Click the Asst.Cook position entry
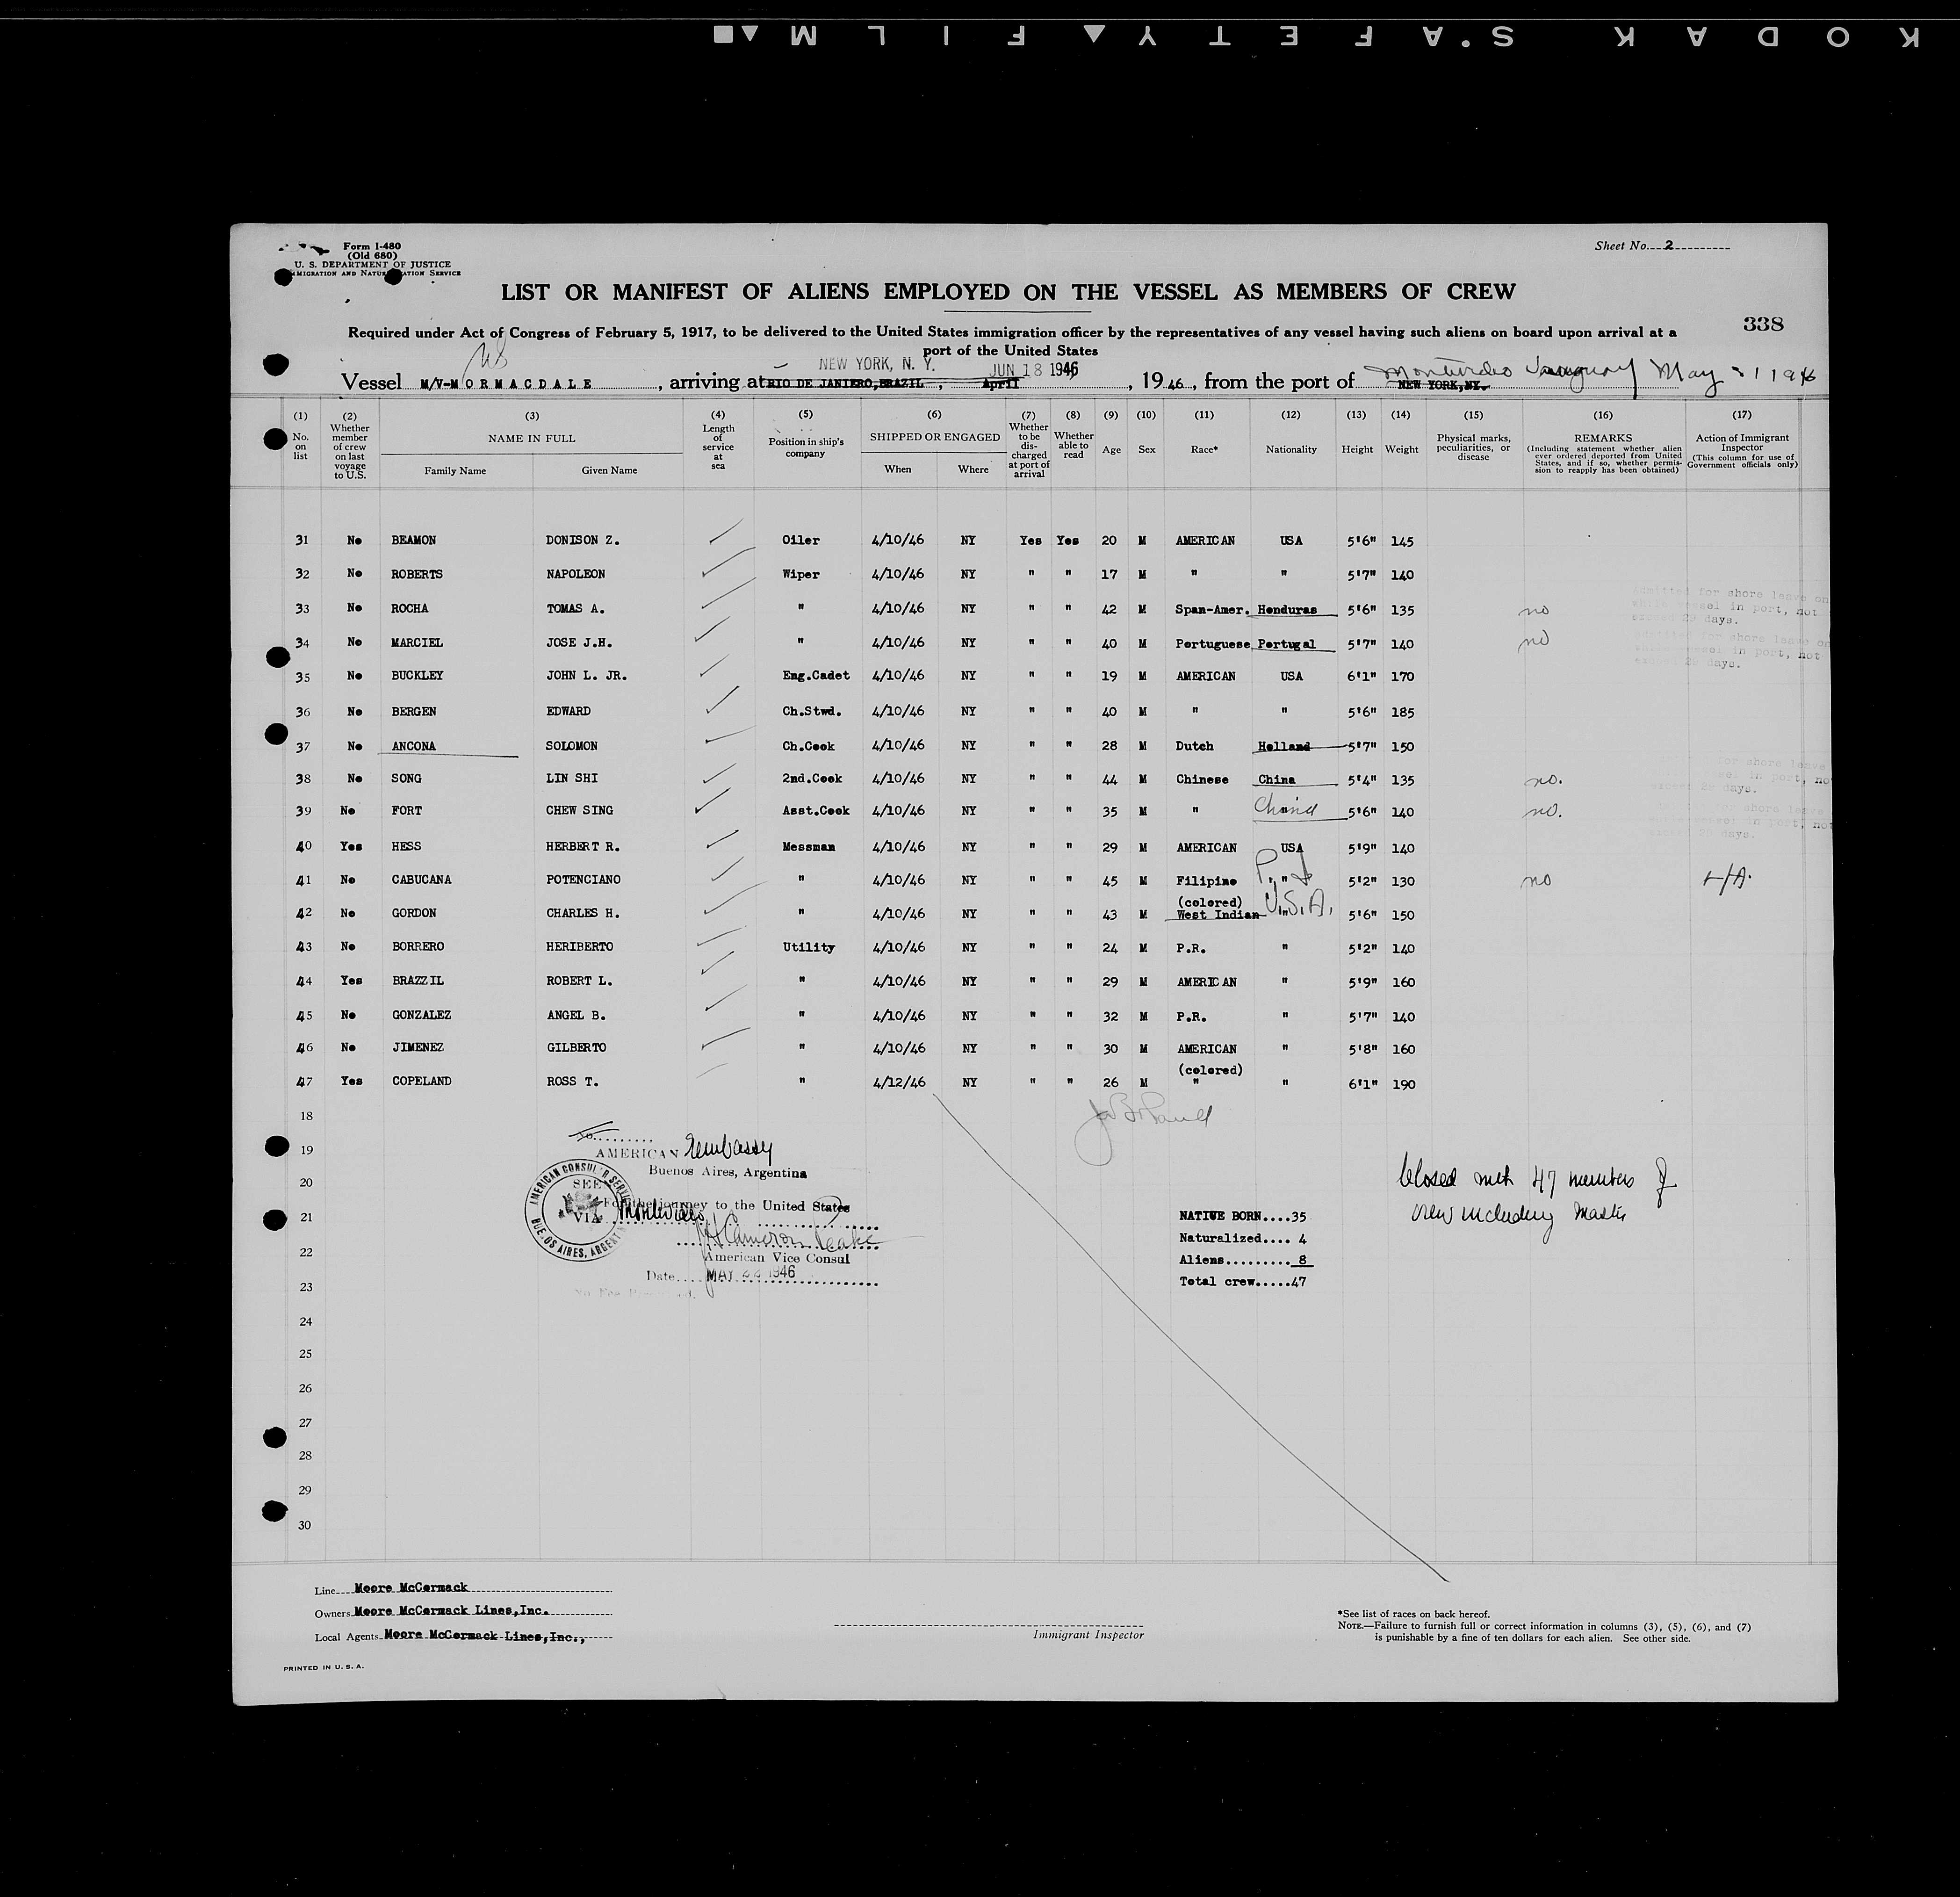1960x1897 pixels. [x=816, y=810]
